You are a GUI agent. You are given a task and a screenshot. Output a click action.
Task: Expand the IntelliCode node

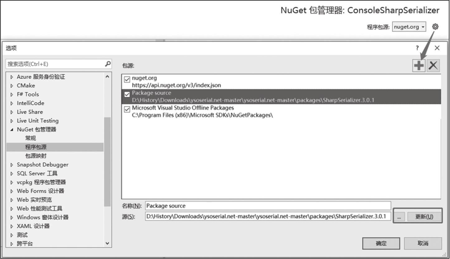(x=12, y=103)
